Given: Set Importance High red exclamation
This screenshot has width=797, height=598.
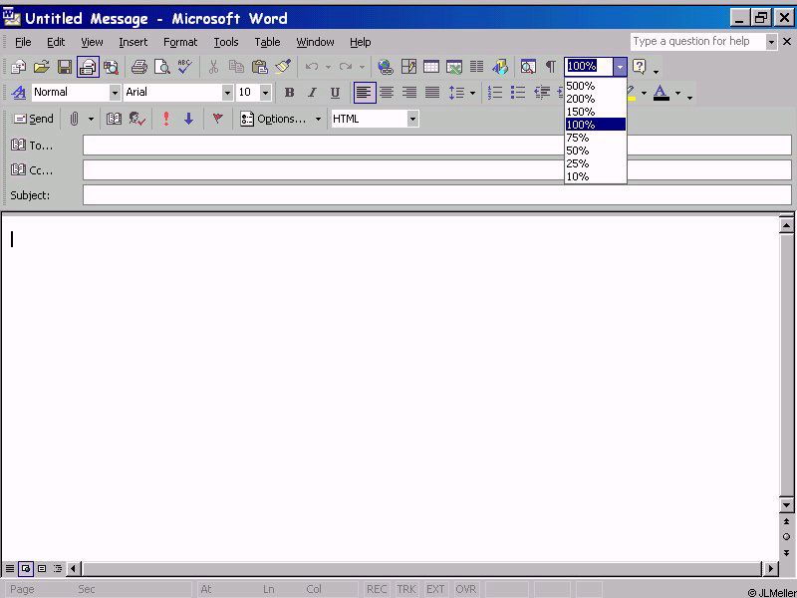Looking at the screenshot, I should (166, 119).
